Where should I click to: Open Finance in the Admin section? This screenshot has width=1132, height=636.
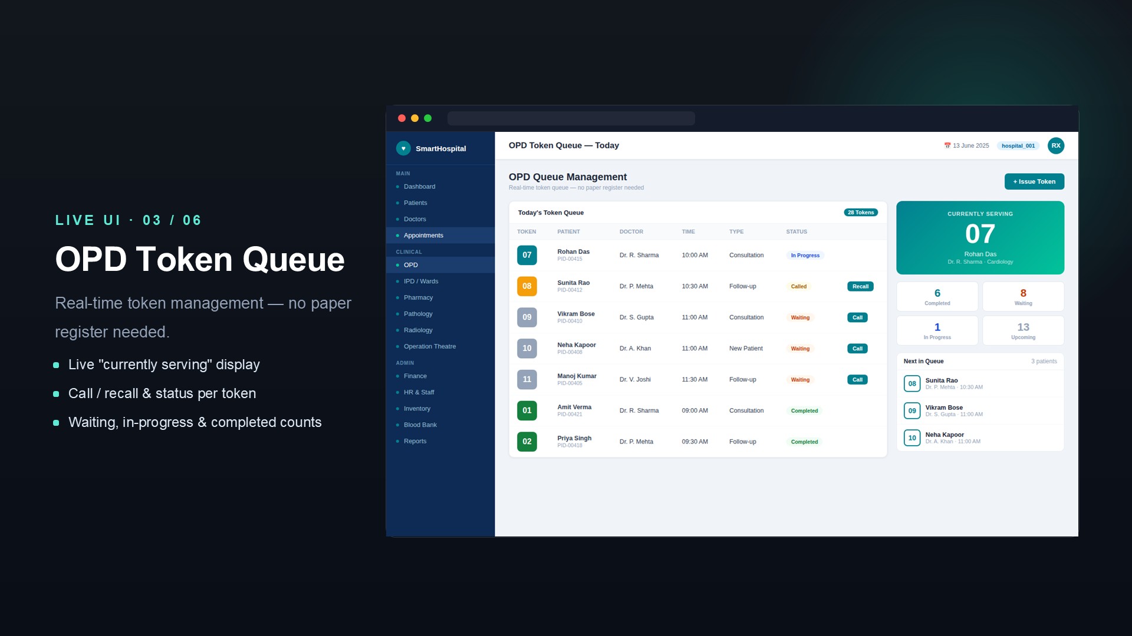pyautogui.click(x=440, y=376)
